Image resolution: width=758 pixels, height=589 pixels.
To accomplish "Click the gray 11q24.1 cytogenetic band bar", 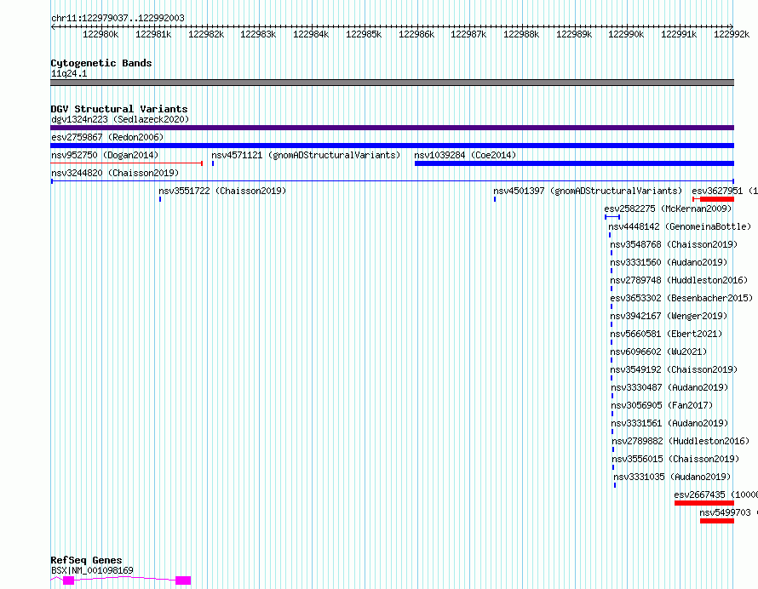I will tap(392, 83).
